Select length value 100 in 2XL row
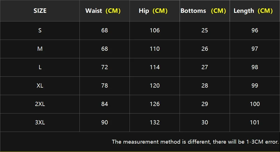This screenshot has height=152, width=280. point(255,104)
